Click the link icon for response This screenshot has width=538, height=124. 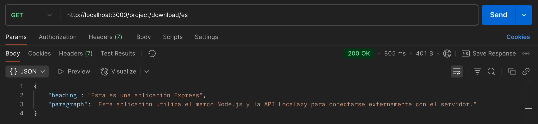pyautogui.click(x=526, y=72)
